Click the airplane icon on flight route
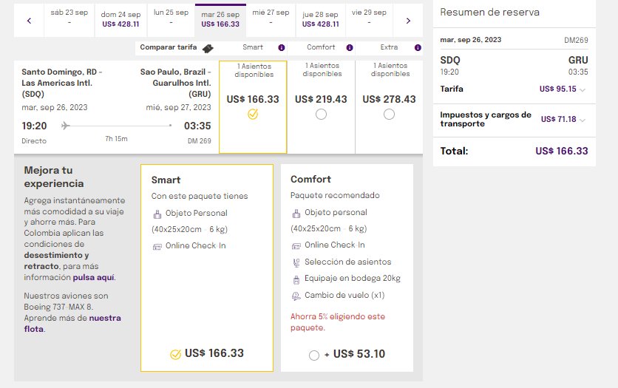 tap(65, 126)
